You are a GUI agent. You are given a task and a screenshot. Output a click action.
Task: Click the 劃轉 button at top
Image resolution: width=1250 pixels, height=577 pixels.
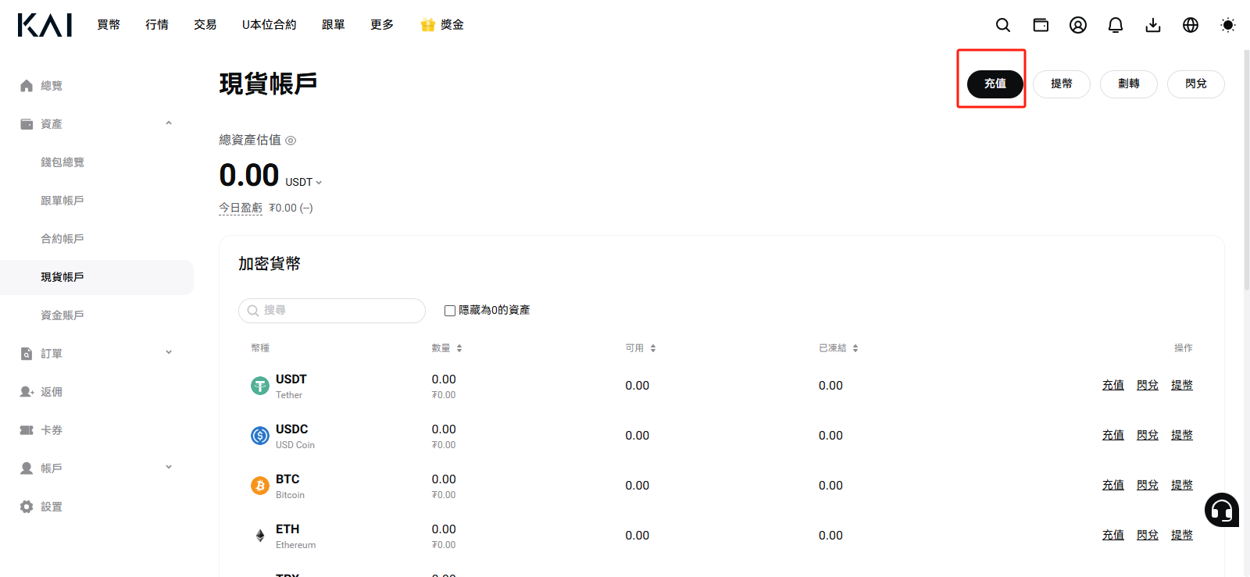coord(1129,84)
